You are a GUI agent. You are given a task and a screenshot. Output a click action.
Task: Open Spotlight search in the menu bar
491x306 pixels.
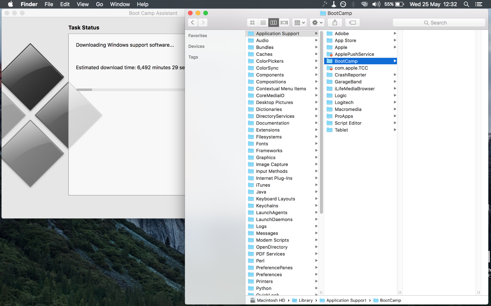tap(466, 4)
